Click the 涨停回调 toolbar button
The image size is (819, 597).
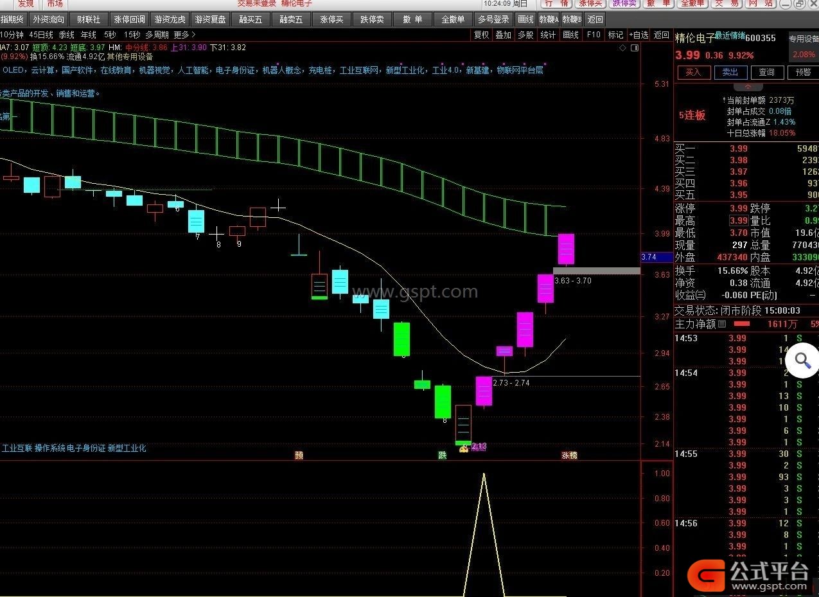coord(129,19)
